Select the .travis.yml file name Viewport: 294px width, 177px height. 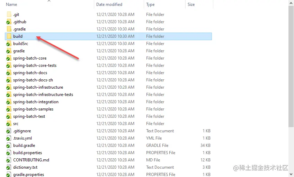[x=23, y=138]
